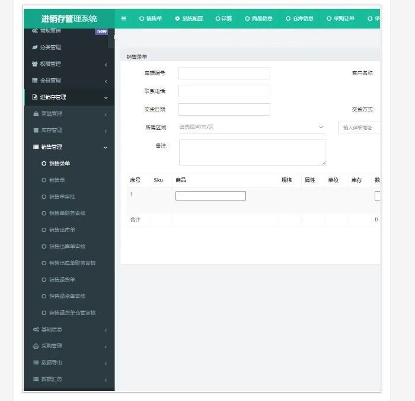Click the 销售录单 panel heading
The height and width of the screenshot is (401, 415).
click(x=137, y=57)
